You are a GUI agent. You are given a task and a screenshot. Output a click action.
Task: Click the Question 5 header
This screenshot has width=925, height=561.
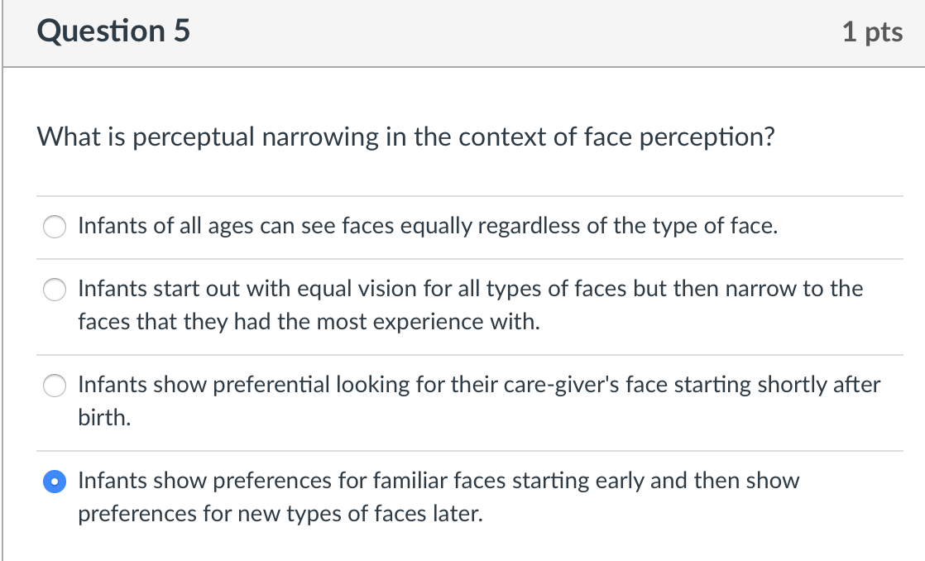click(x=113, y=31)
